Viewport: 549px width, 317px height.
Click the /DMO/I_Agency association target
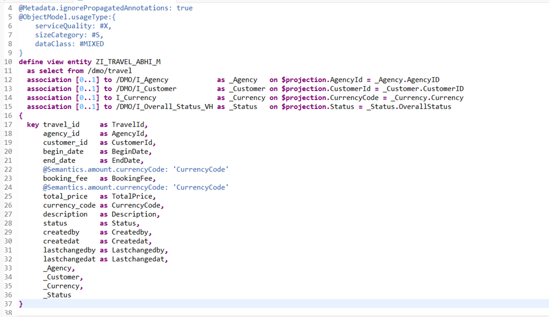click(x=142, y=80)
